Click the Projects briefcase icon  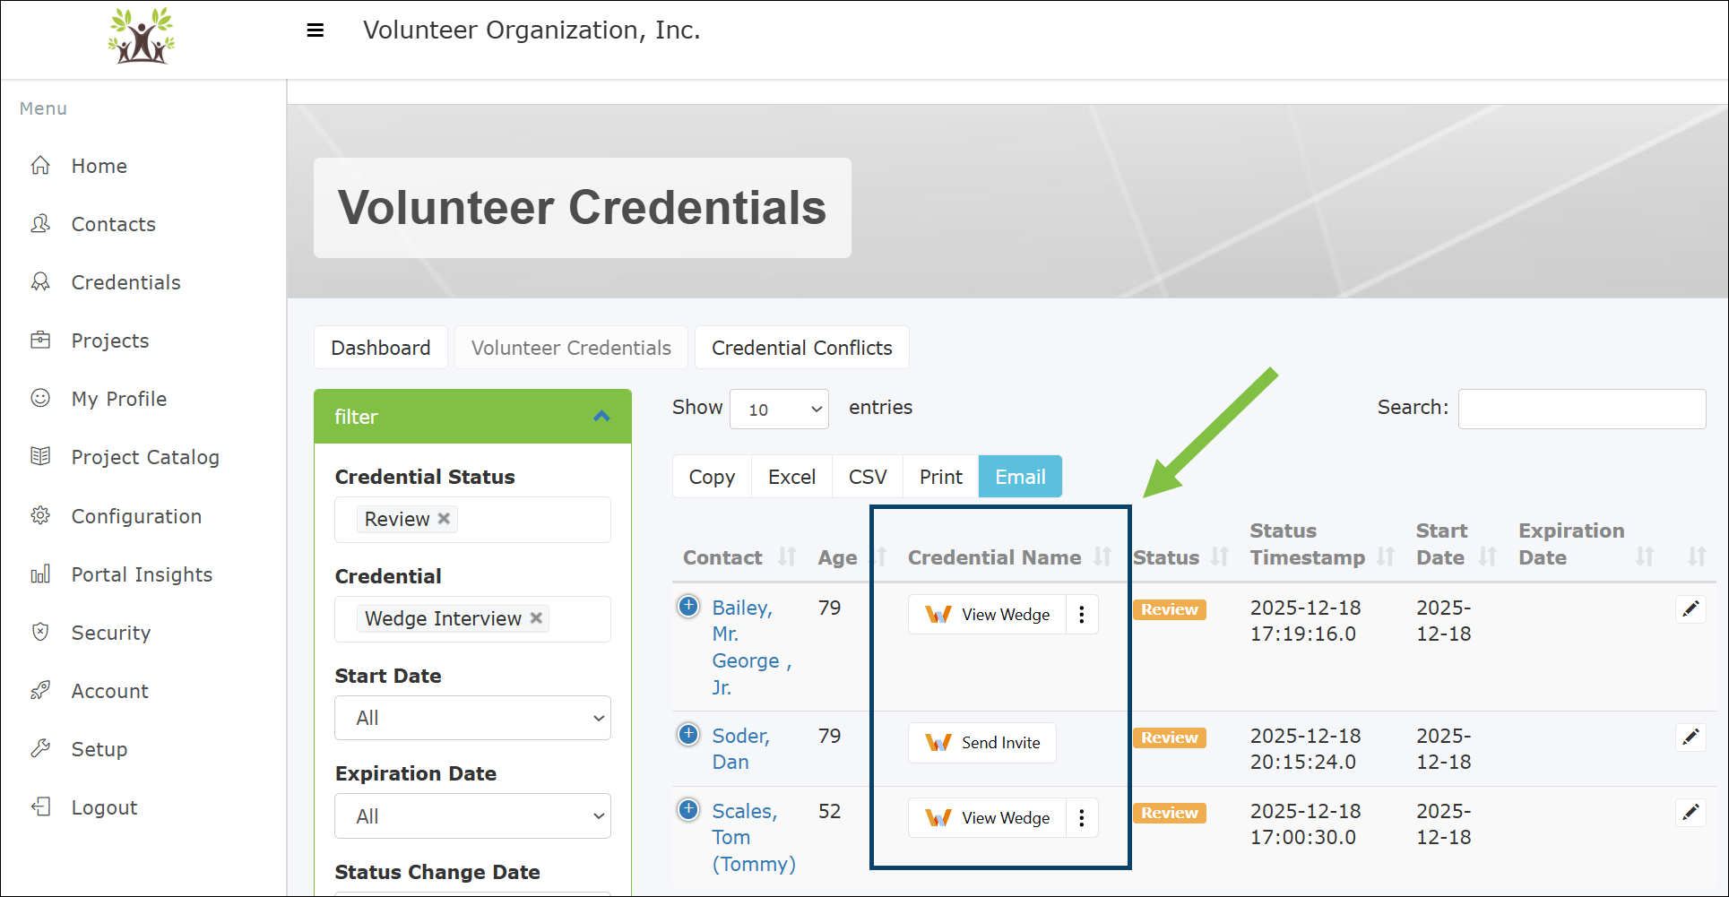pos(40,340)
